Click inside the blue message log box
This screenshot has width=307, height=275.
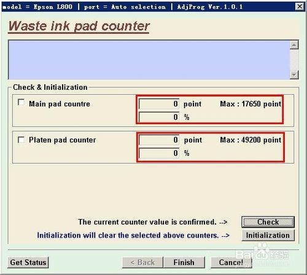coord(149,60)
